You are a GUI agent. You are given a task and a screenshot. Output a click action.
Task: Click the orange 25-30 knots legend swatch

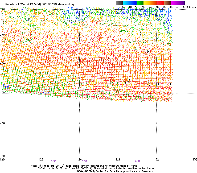click(154, 3)
